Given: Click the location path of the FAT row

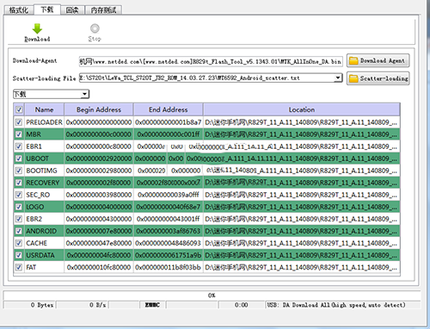Looking at the screenshot, I should click(x=302, y=267).
